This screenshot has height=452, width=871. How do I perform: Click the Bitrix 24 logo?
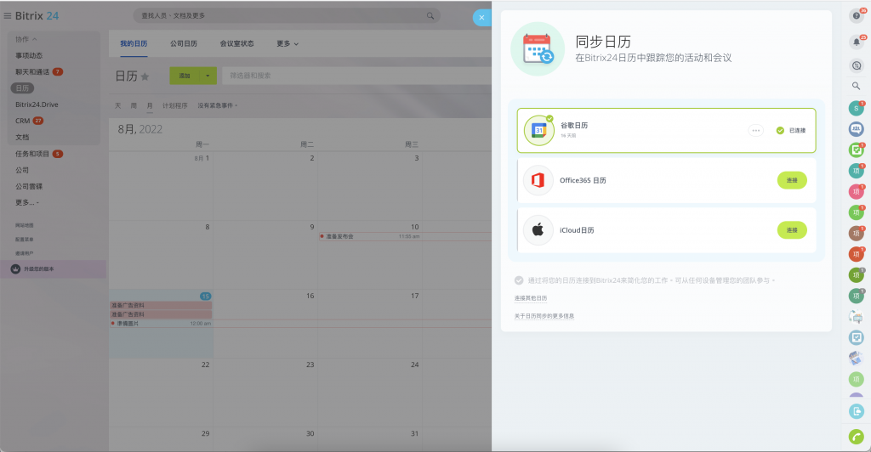(37, 16)
